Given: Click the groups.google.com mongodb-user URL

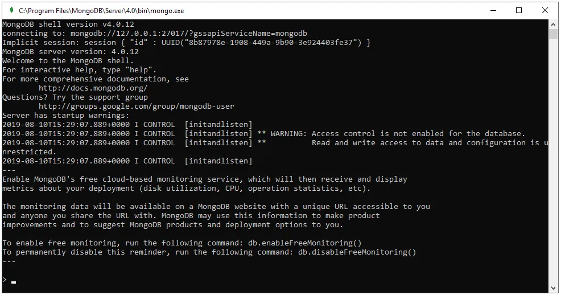Looking at the screenshot, I should (136, 106).
